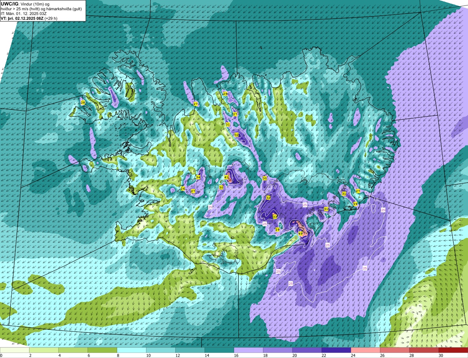Click the 20–22 m/s violet legend swatch
The width and height of the screenshot is (468, 358).
(307, 350)
